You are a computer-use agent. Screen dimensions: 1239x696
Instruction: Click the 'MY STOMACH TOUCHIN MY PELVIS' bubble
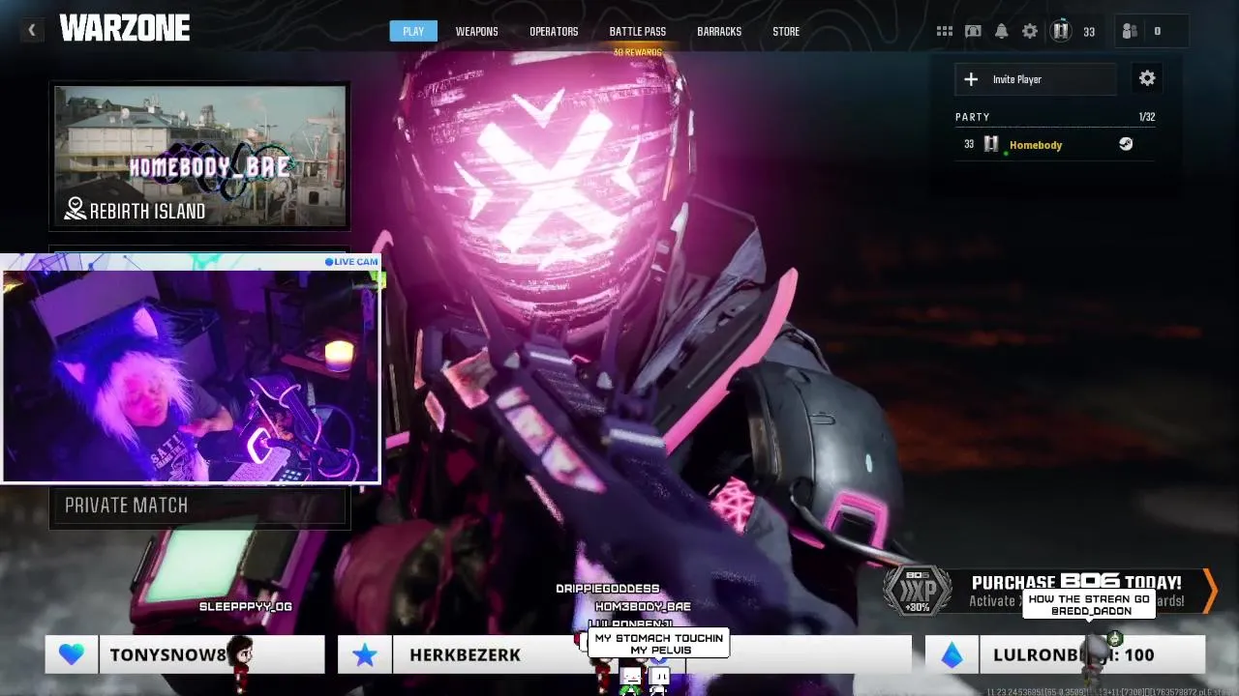[x=658, y=644]
